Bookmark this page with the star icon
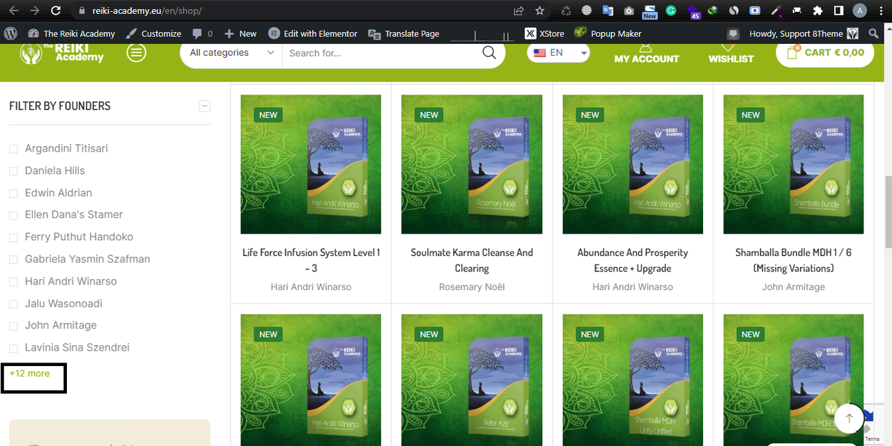Viewport: 892px width, 446px height. pyautogui.click(x=539, y=11)
